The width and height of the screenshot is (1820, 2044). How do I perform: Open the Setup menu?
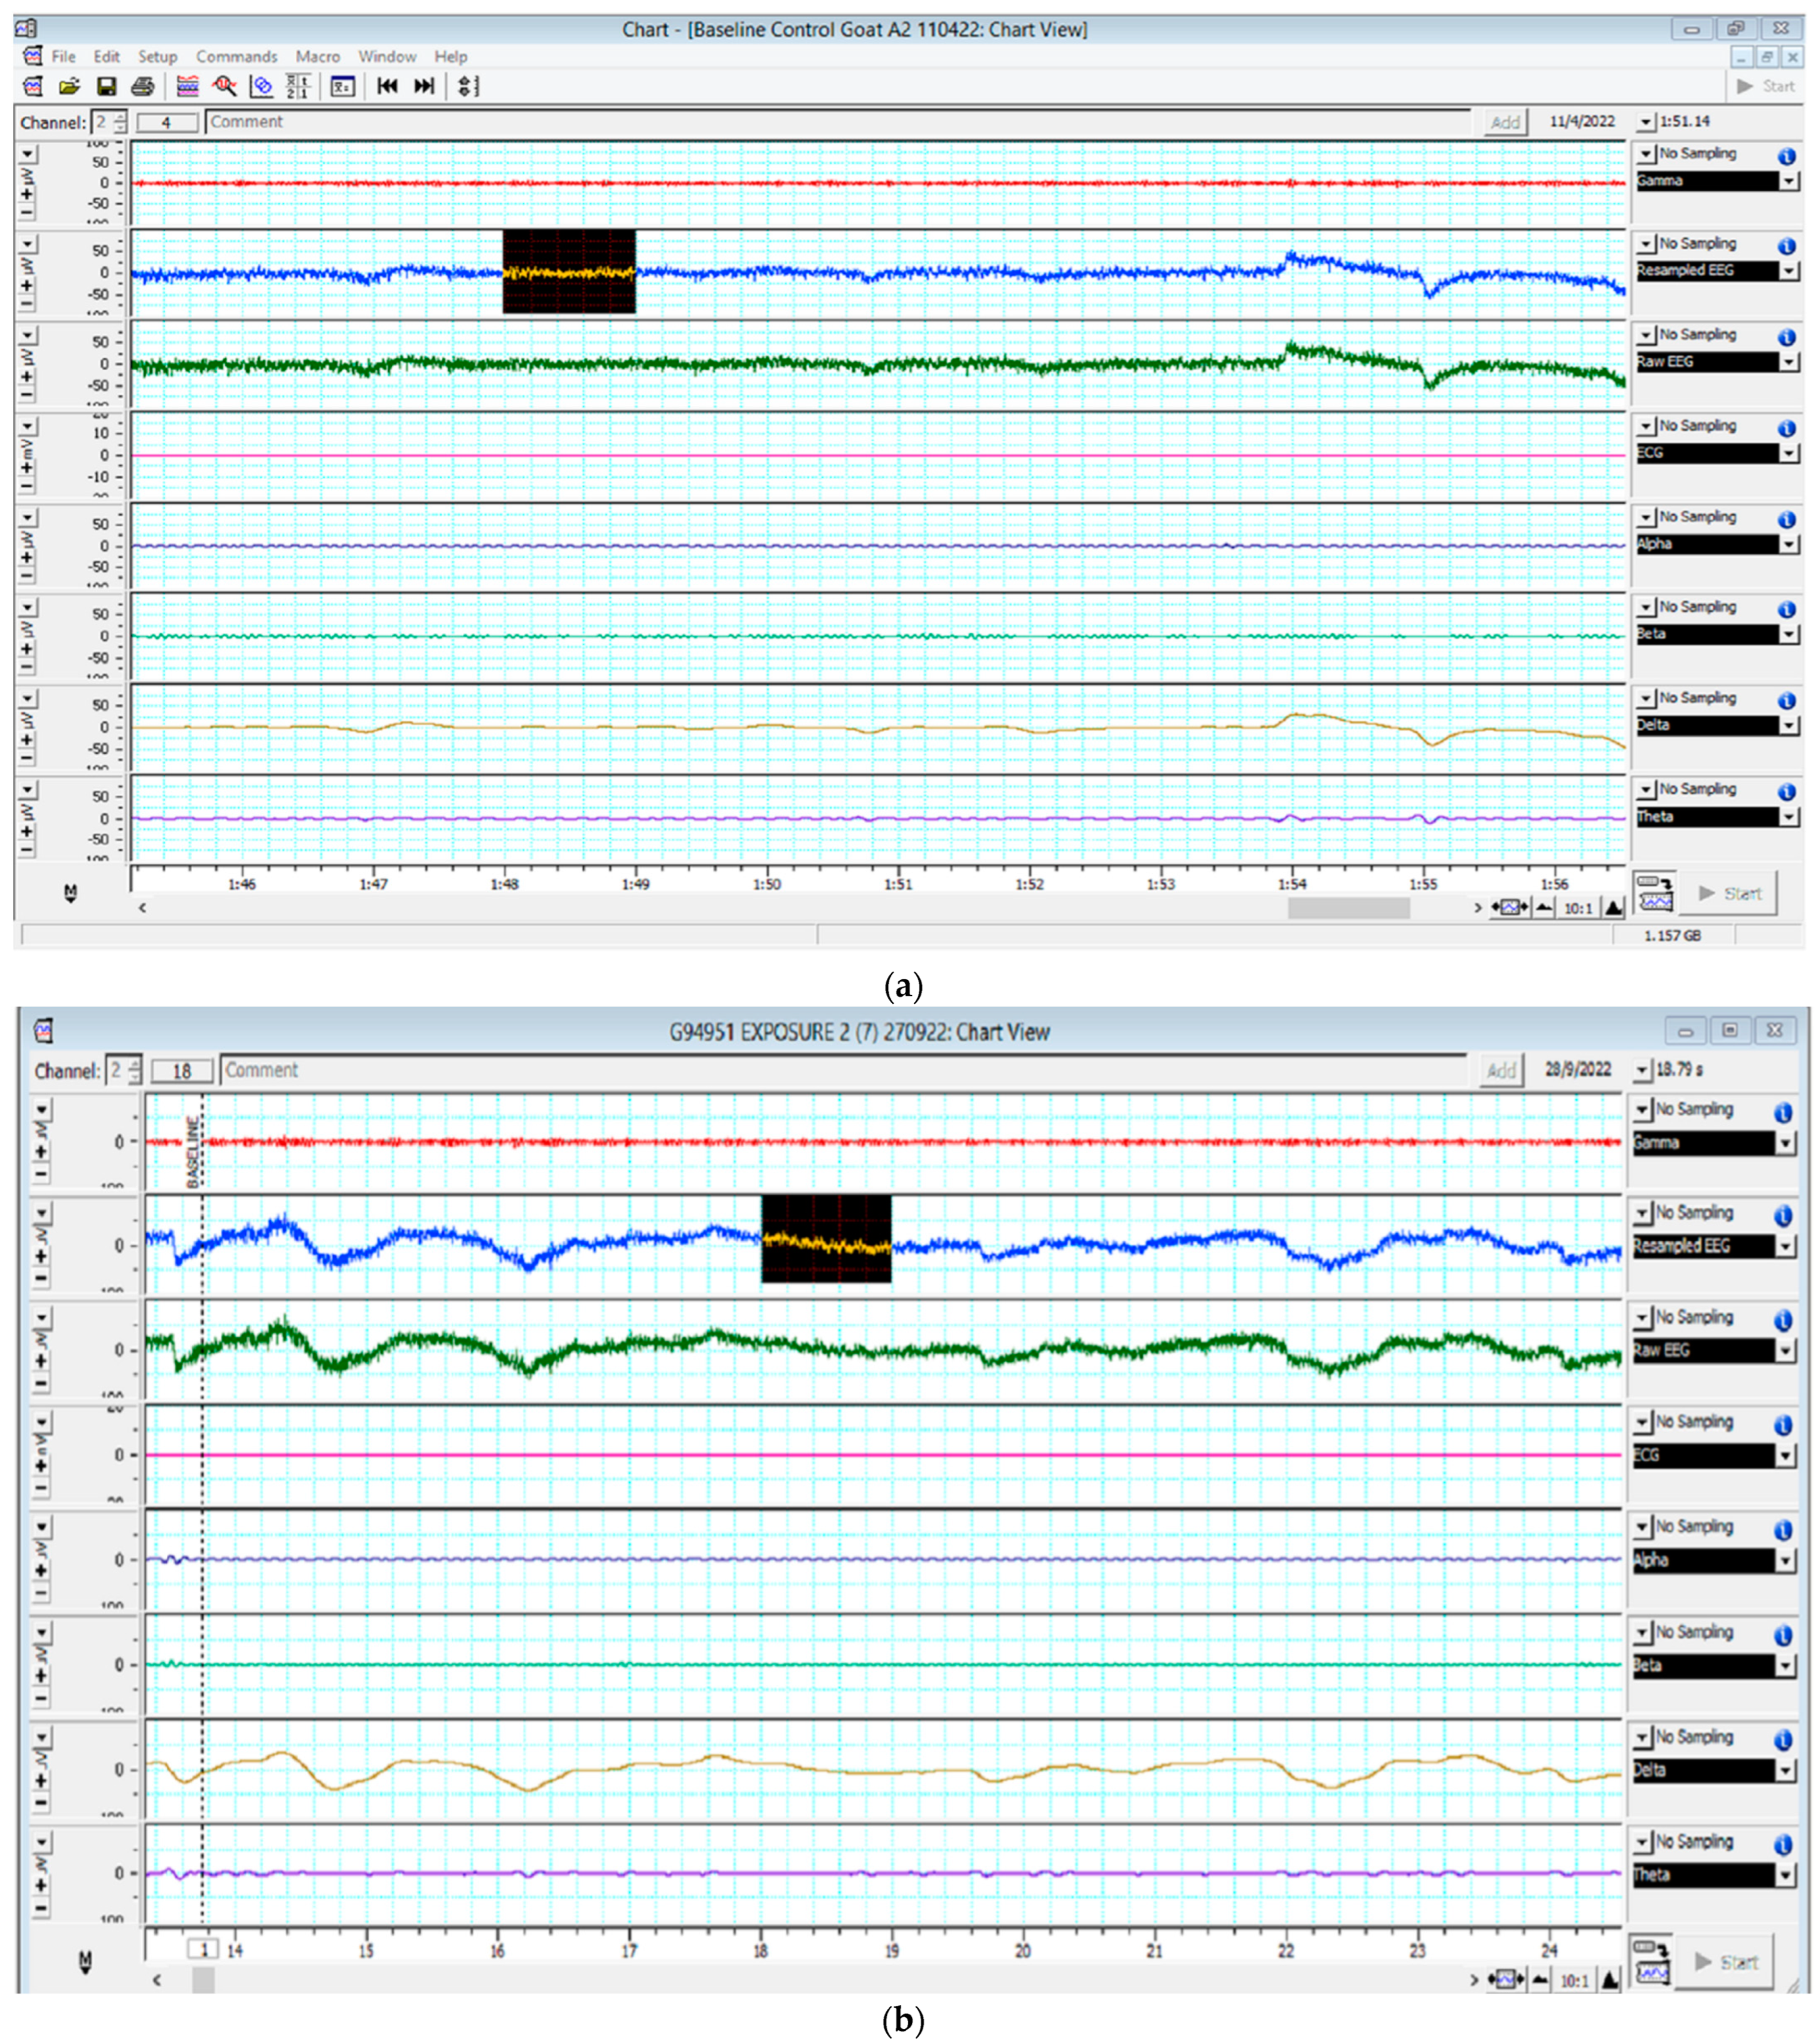pos(157,57)
